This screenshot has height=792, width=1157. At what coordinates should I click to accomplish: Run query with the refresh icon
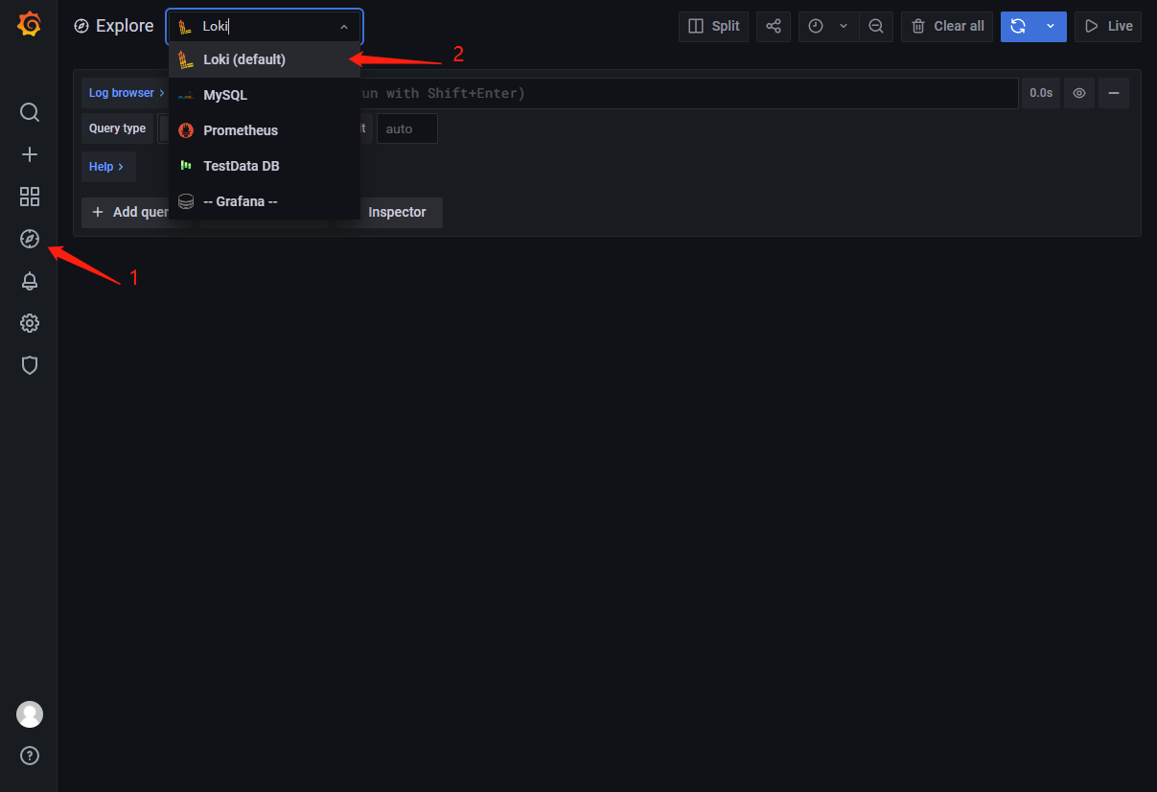coord(1018,27)
